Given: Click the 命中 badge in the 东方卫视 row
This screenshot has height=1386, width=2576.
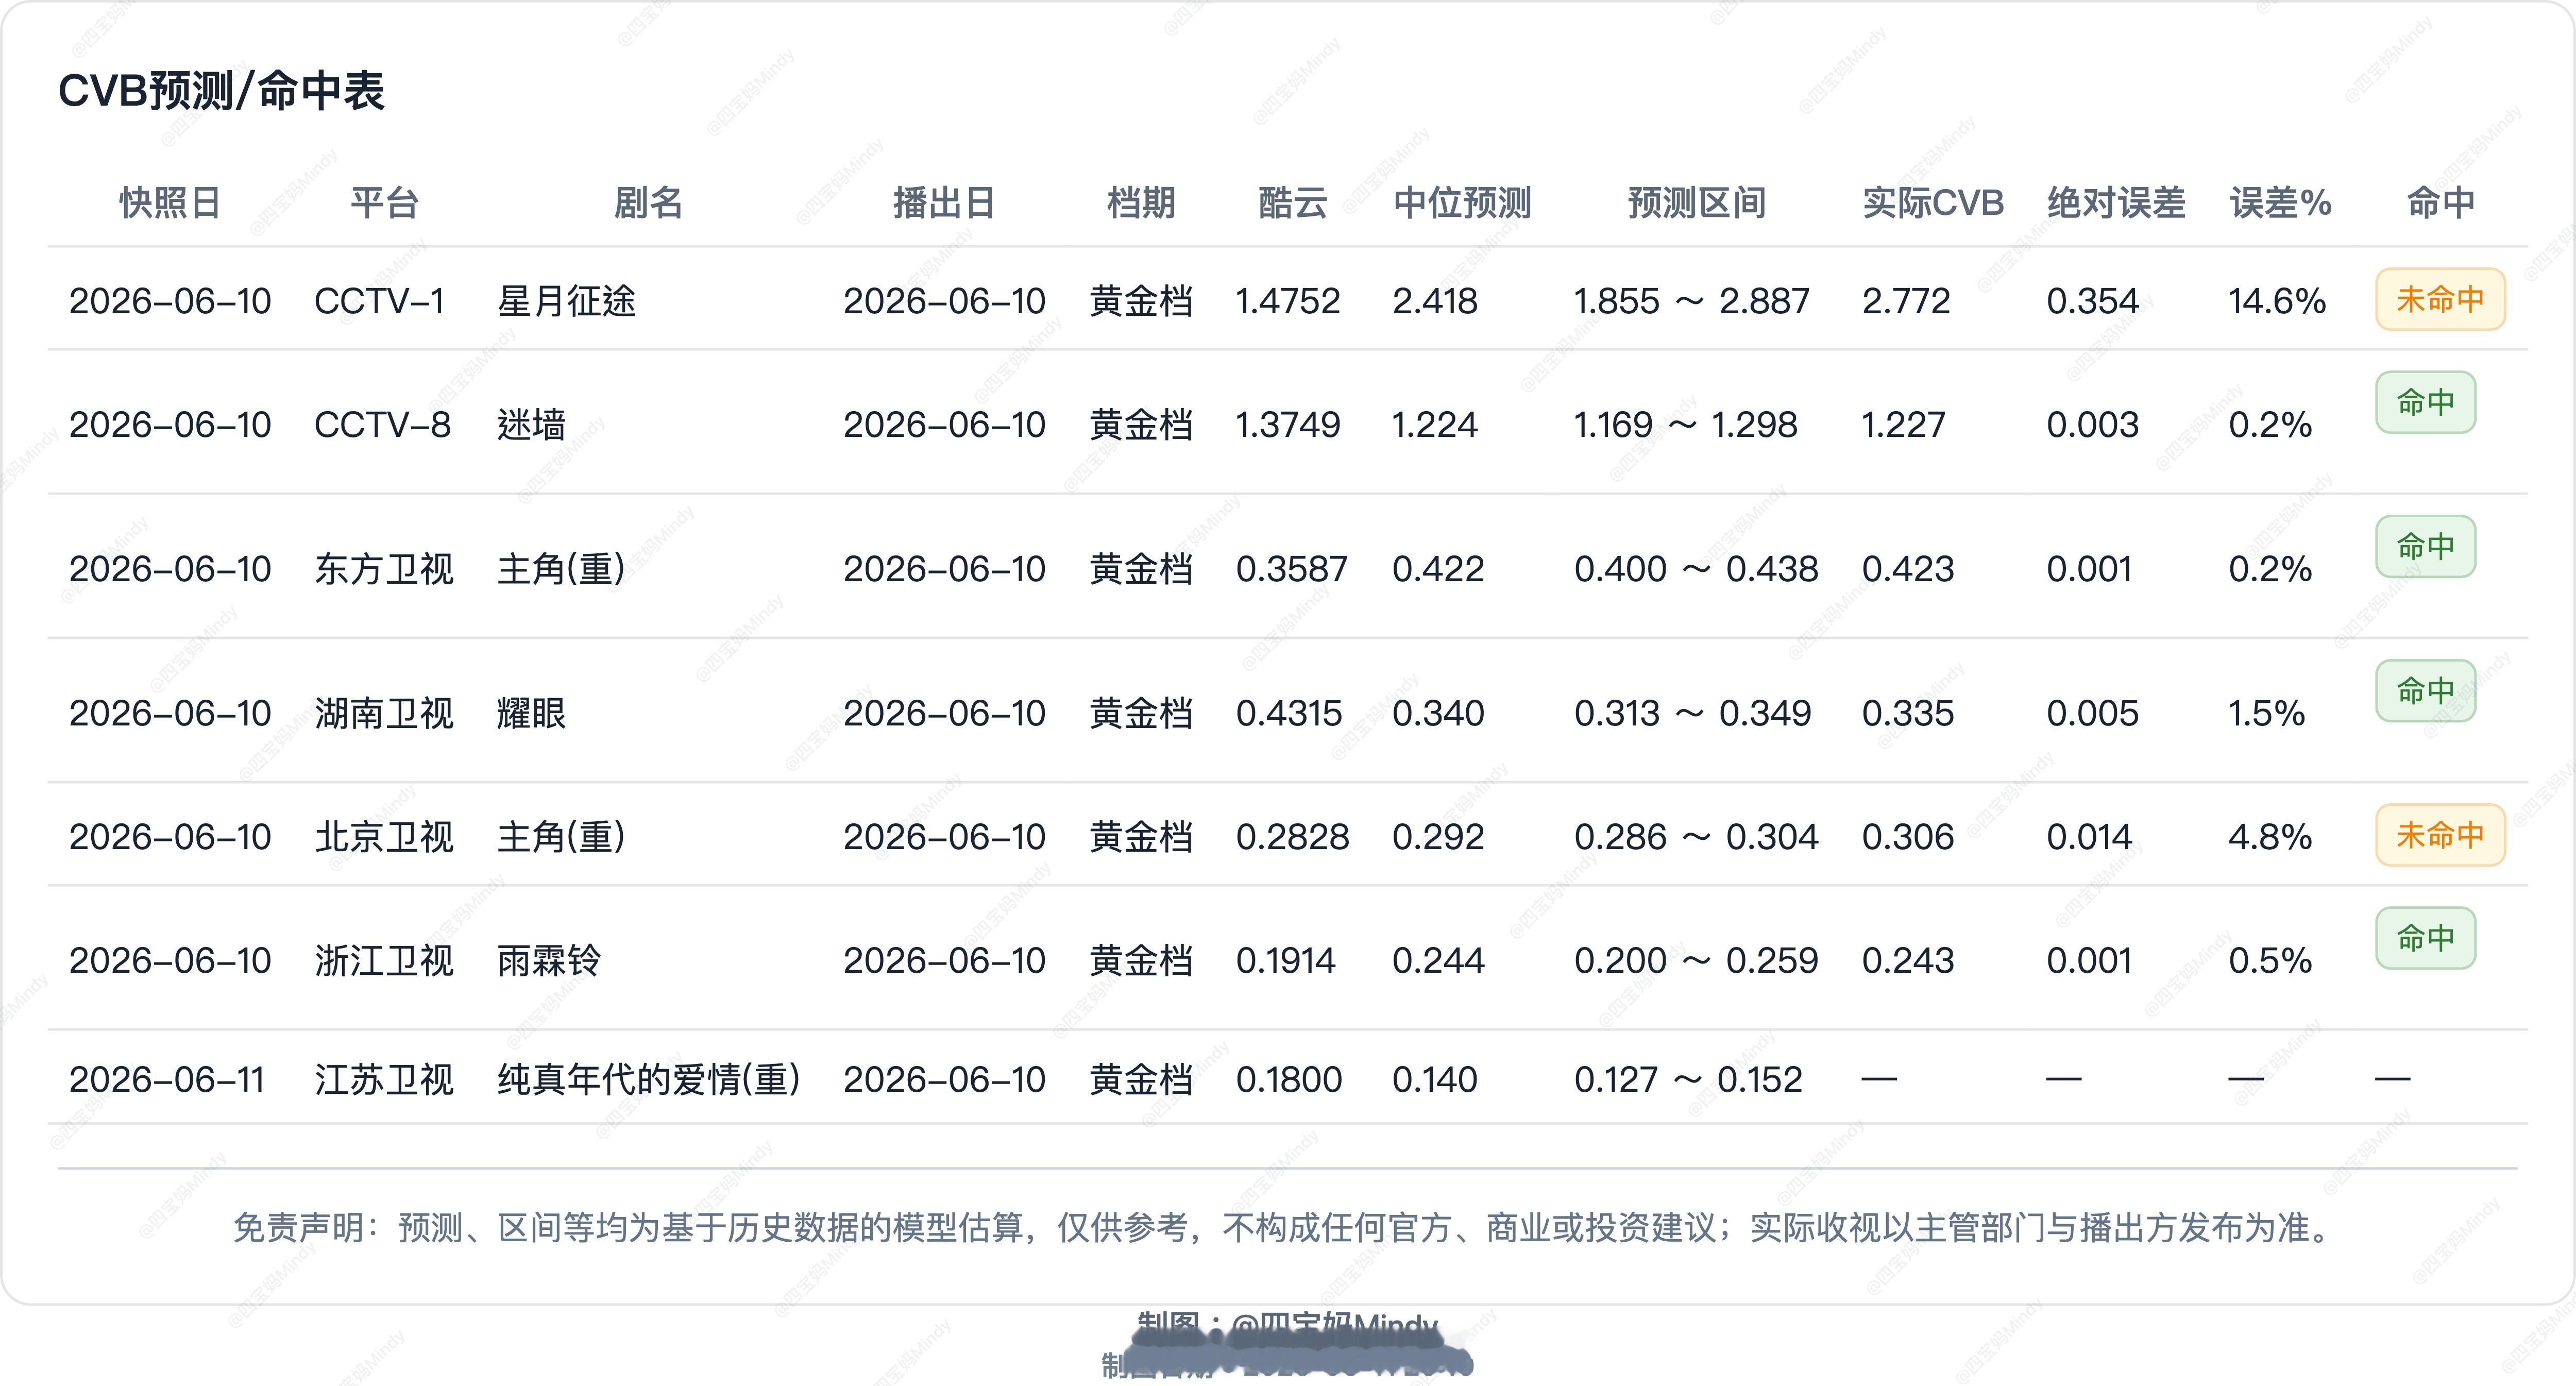Looking at the screenshot, I should tap(2426, 546).
